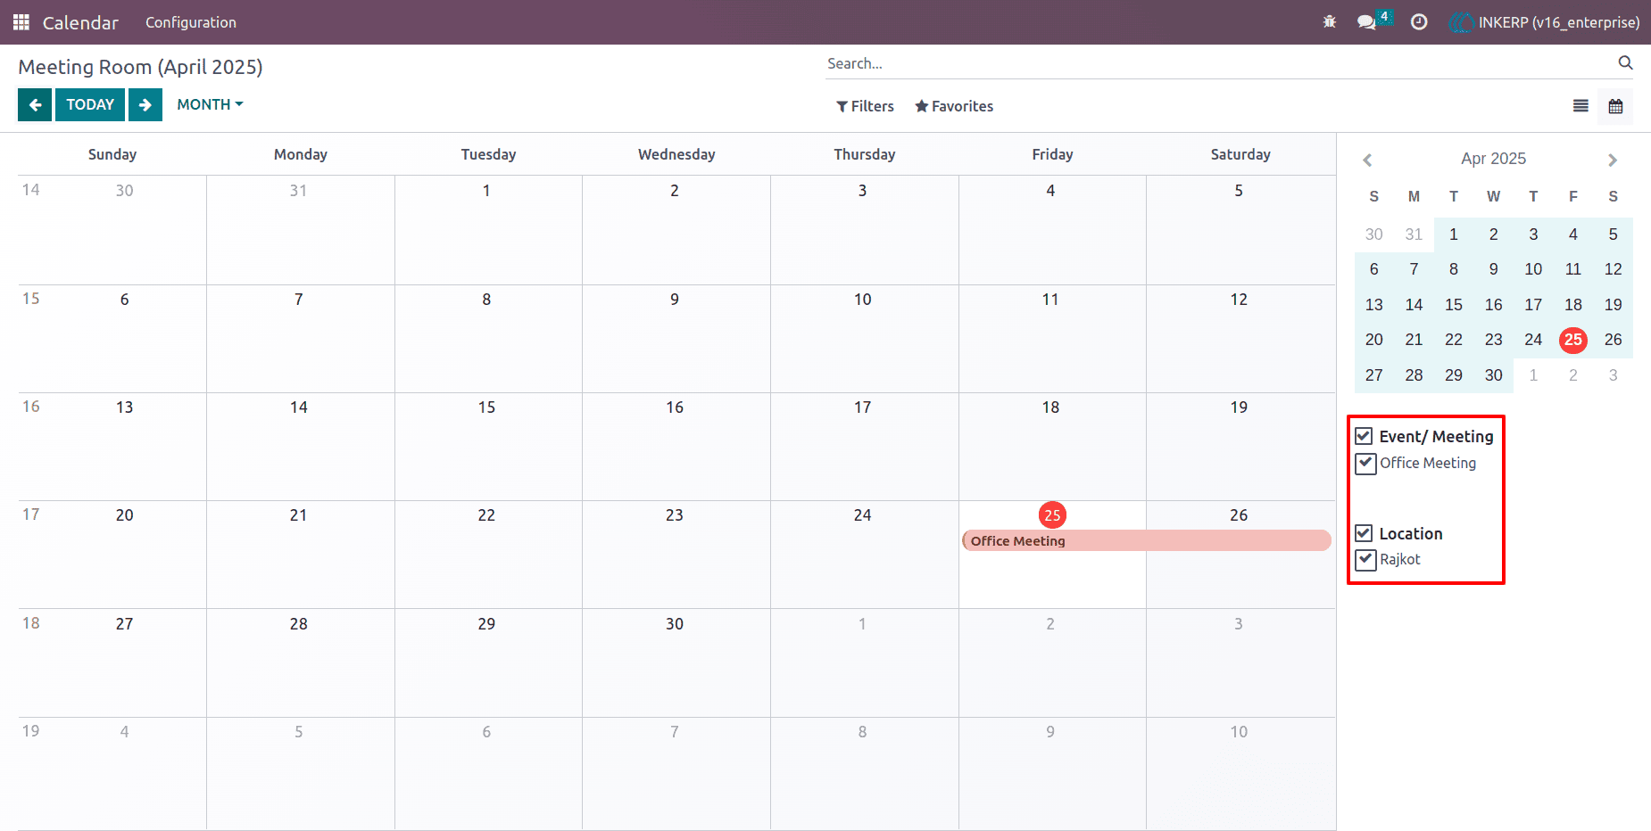Viewport: 1651px width, 831px height.
Task: Click mini calendar previous month chevron
Action: [x=1367, y=160]
